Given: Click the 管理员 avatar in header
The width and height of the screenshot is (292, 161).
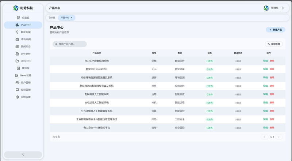Looking at the screenshot, I should pos(266,8).
